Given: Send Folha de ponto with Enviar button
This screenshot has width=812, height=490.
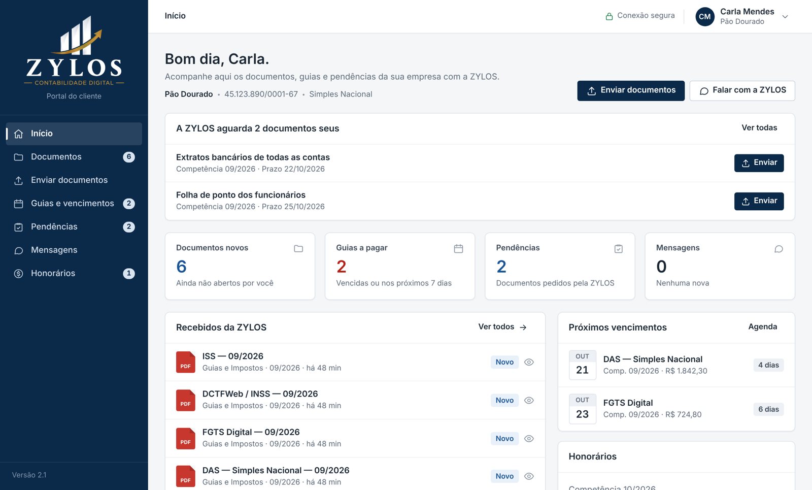Looking at the screenshot, I should pos(759,201).
